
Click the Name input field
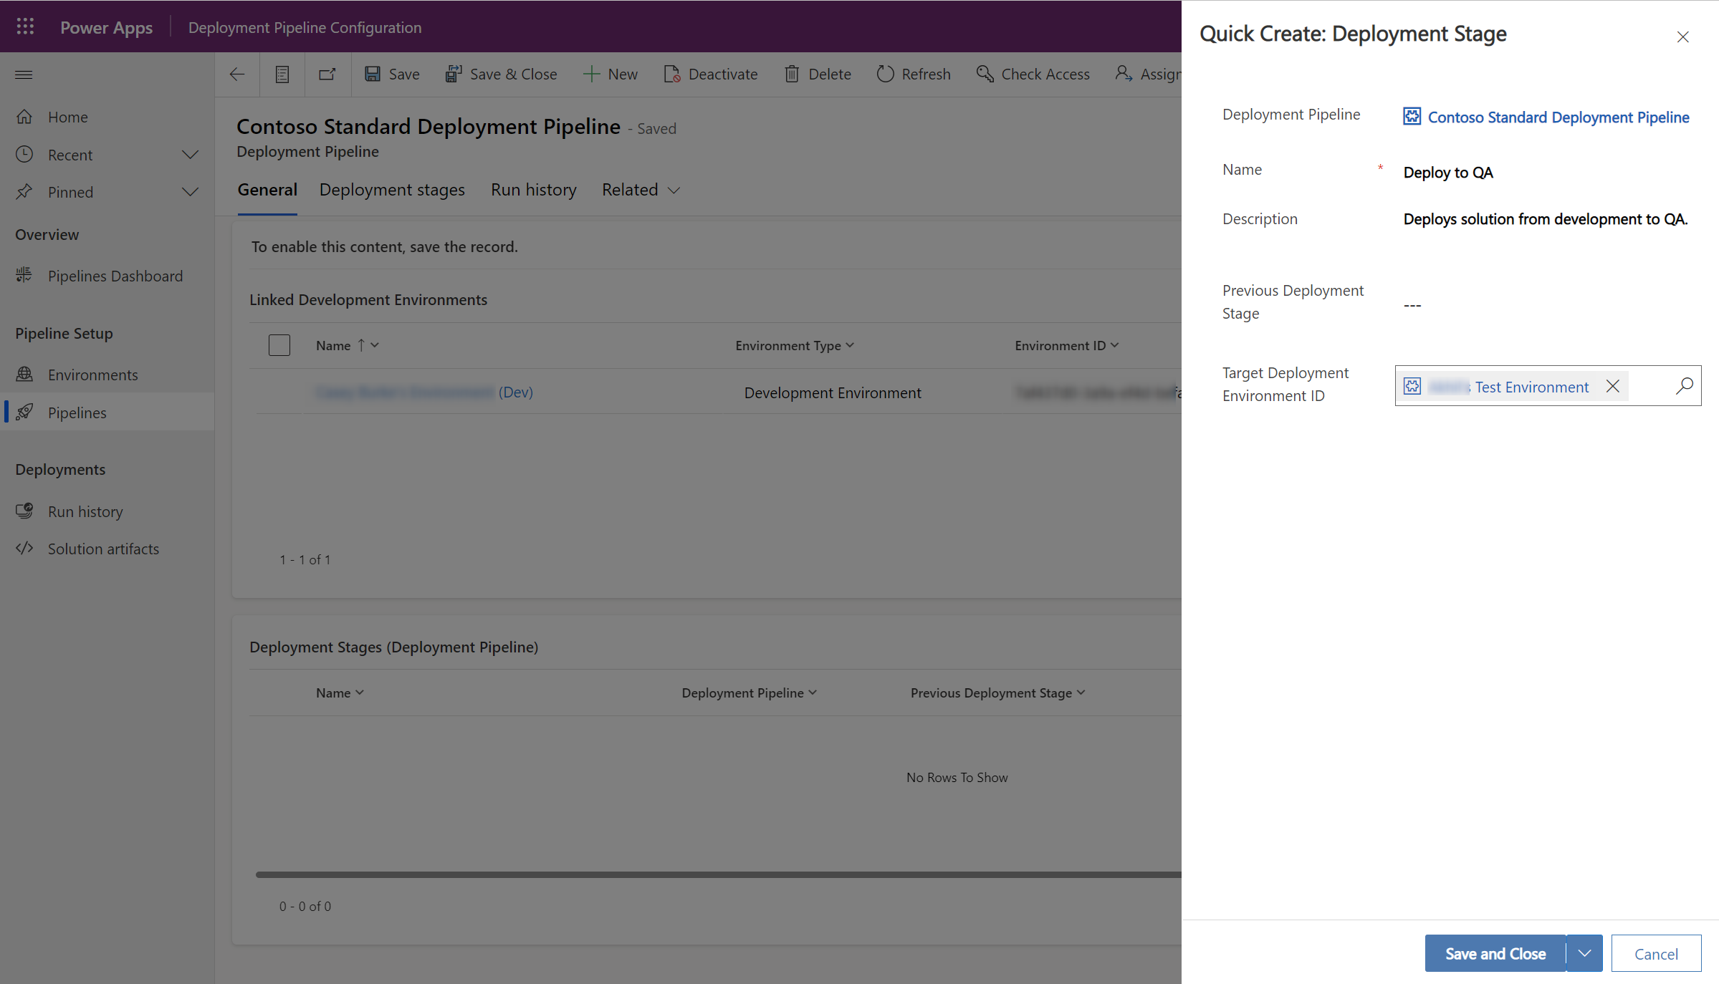click(x=1535, y=171)
